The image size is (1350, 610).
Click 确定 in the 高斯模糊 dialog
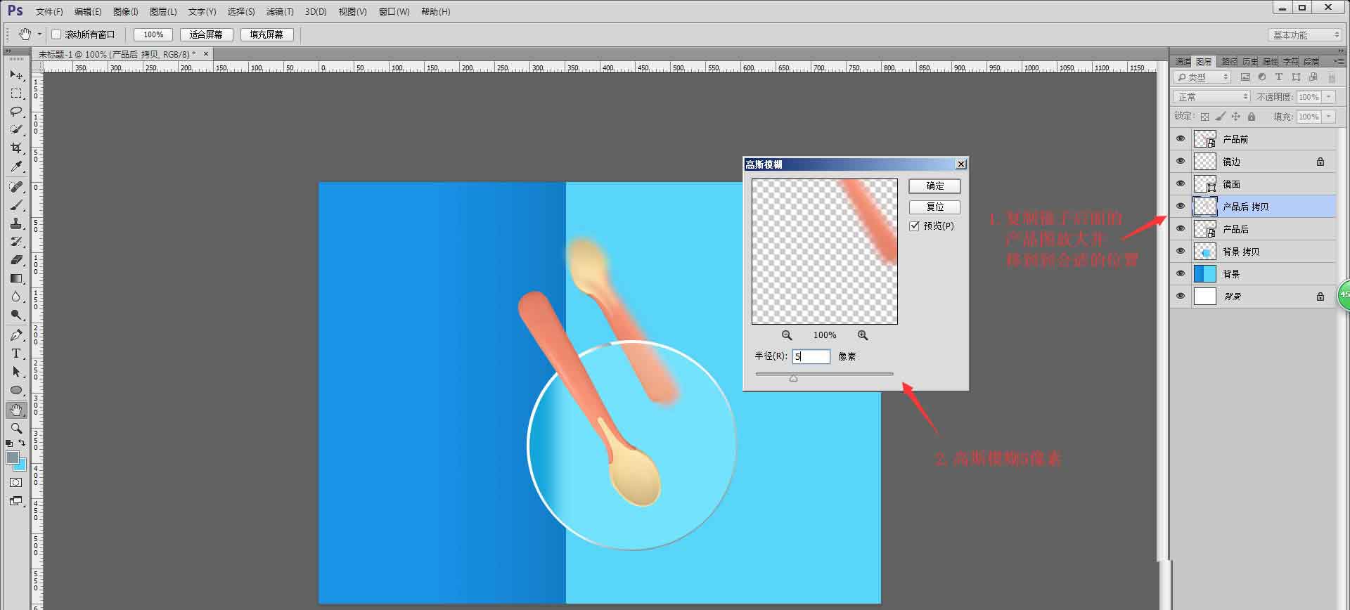click(x=934, y=186)
